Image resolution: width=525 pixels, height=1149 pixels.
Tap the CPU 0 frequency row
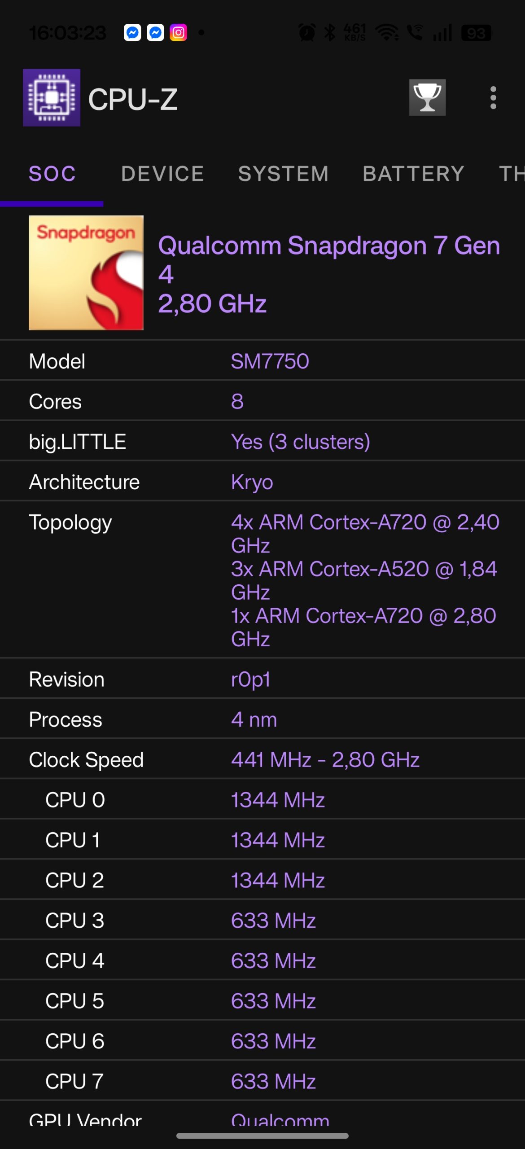[x=262, y=800]
